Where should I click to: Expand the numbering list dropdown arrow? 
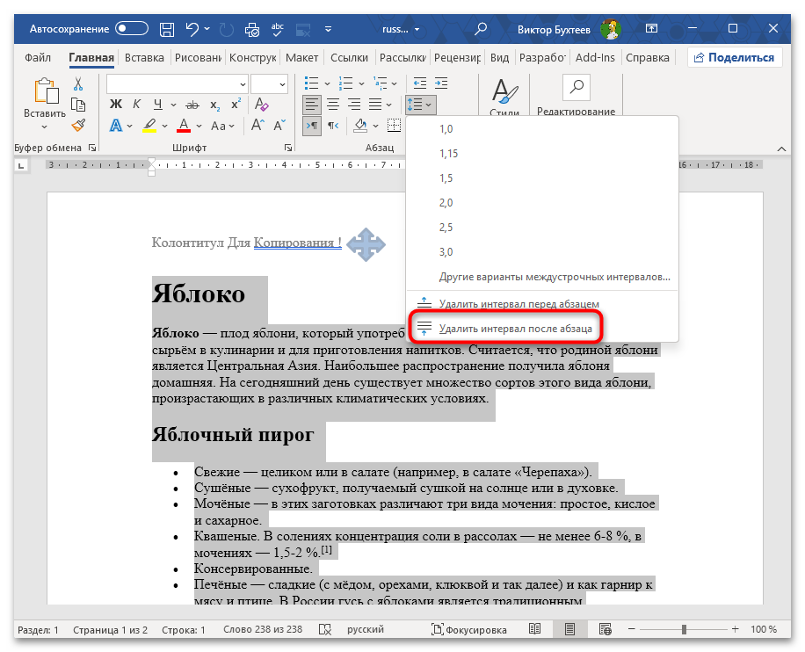[x=361, y=83]
